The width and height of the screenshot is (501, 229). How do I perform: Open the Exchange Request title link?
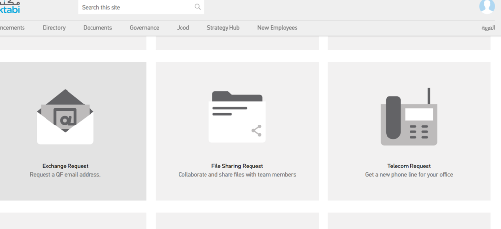point(65,166)
